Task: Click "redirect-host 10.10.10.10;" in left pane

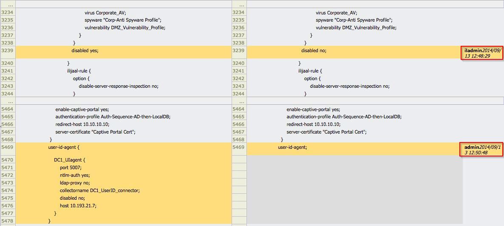Action: 82,124
